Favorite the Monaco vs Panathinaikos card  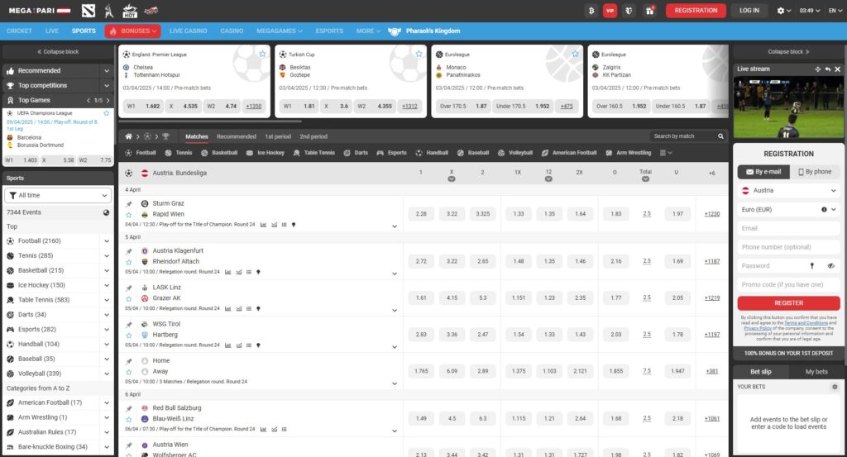(x=576, y=54)
